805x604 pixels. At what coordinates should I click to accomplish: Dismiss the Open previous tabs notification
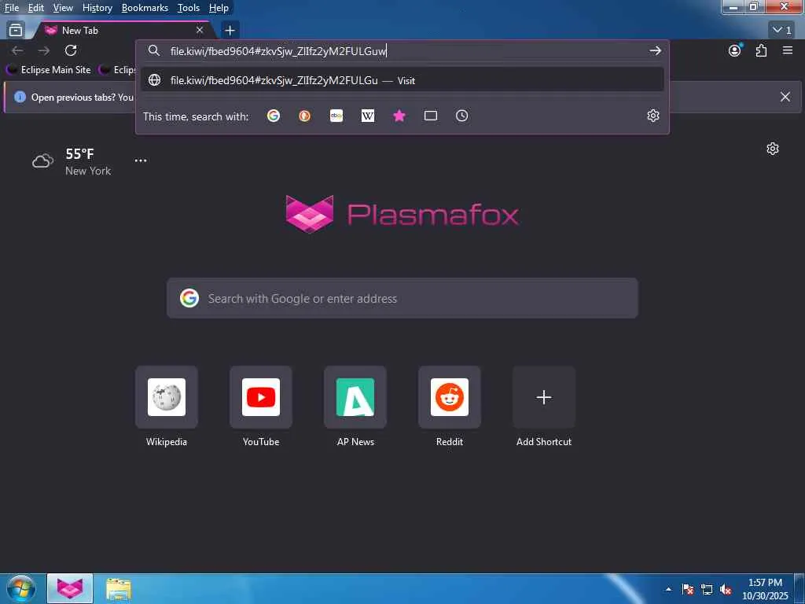tap(785, 97)
